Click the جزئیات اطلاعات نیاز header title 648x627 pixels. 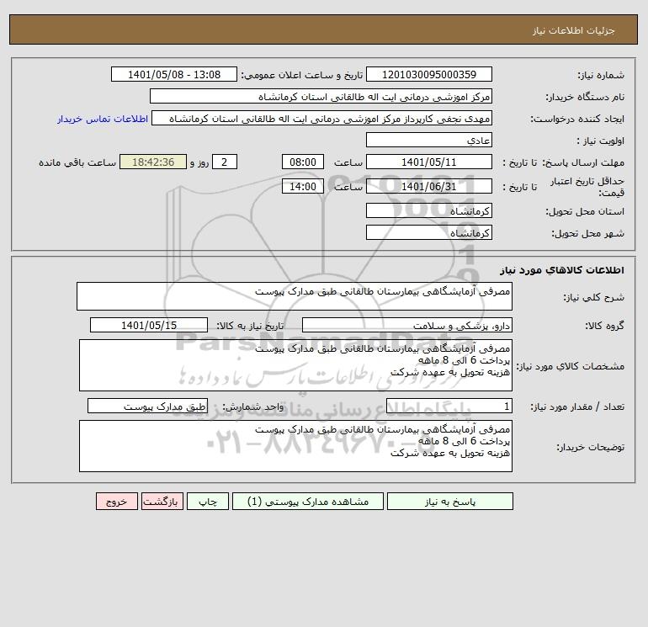[574, 30]
